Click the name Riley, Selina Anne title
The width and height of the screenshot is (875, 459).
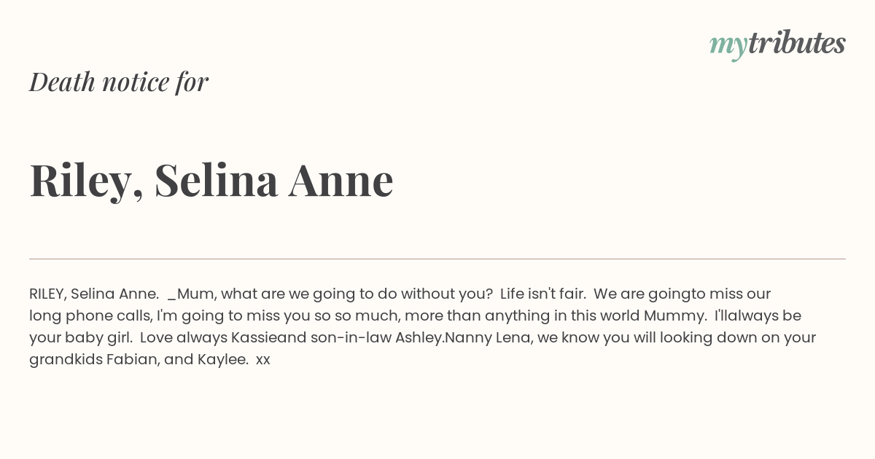click(x=211, y=180)
